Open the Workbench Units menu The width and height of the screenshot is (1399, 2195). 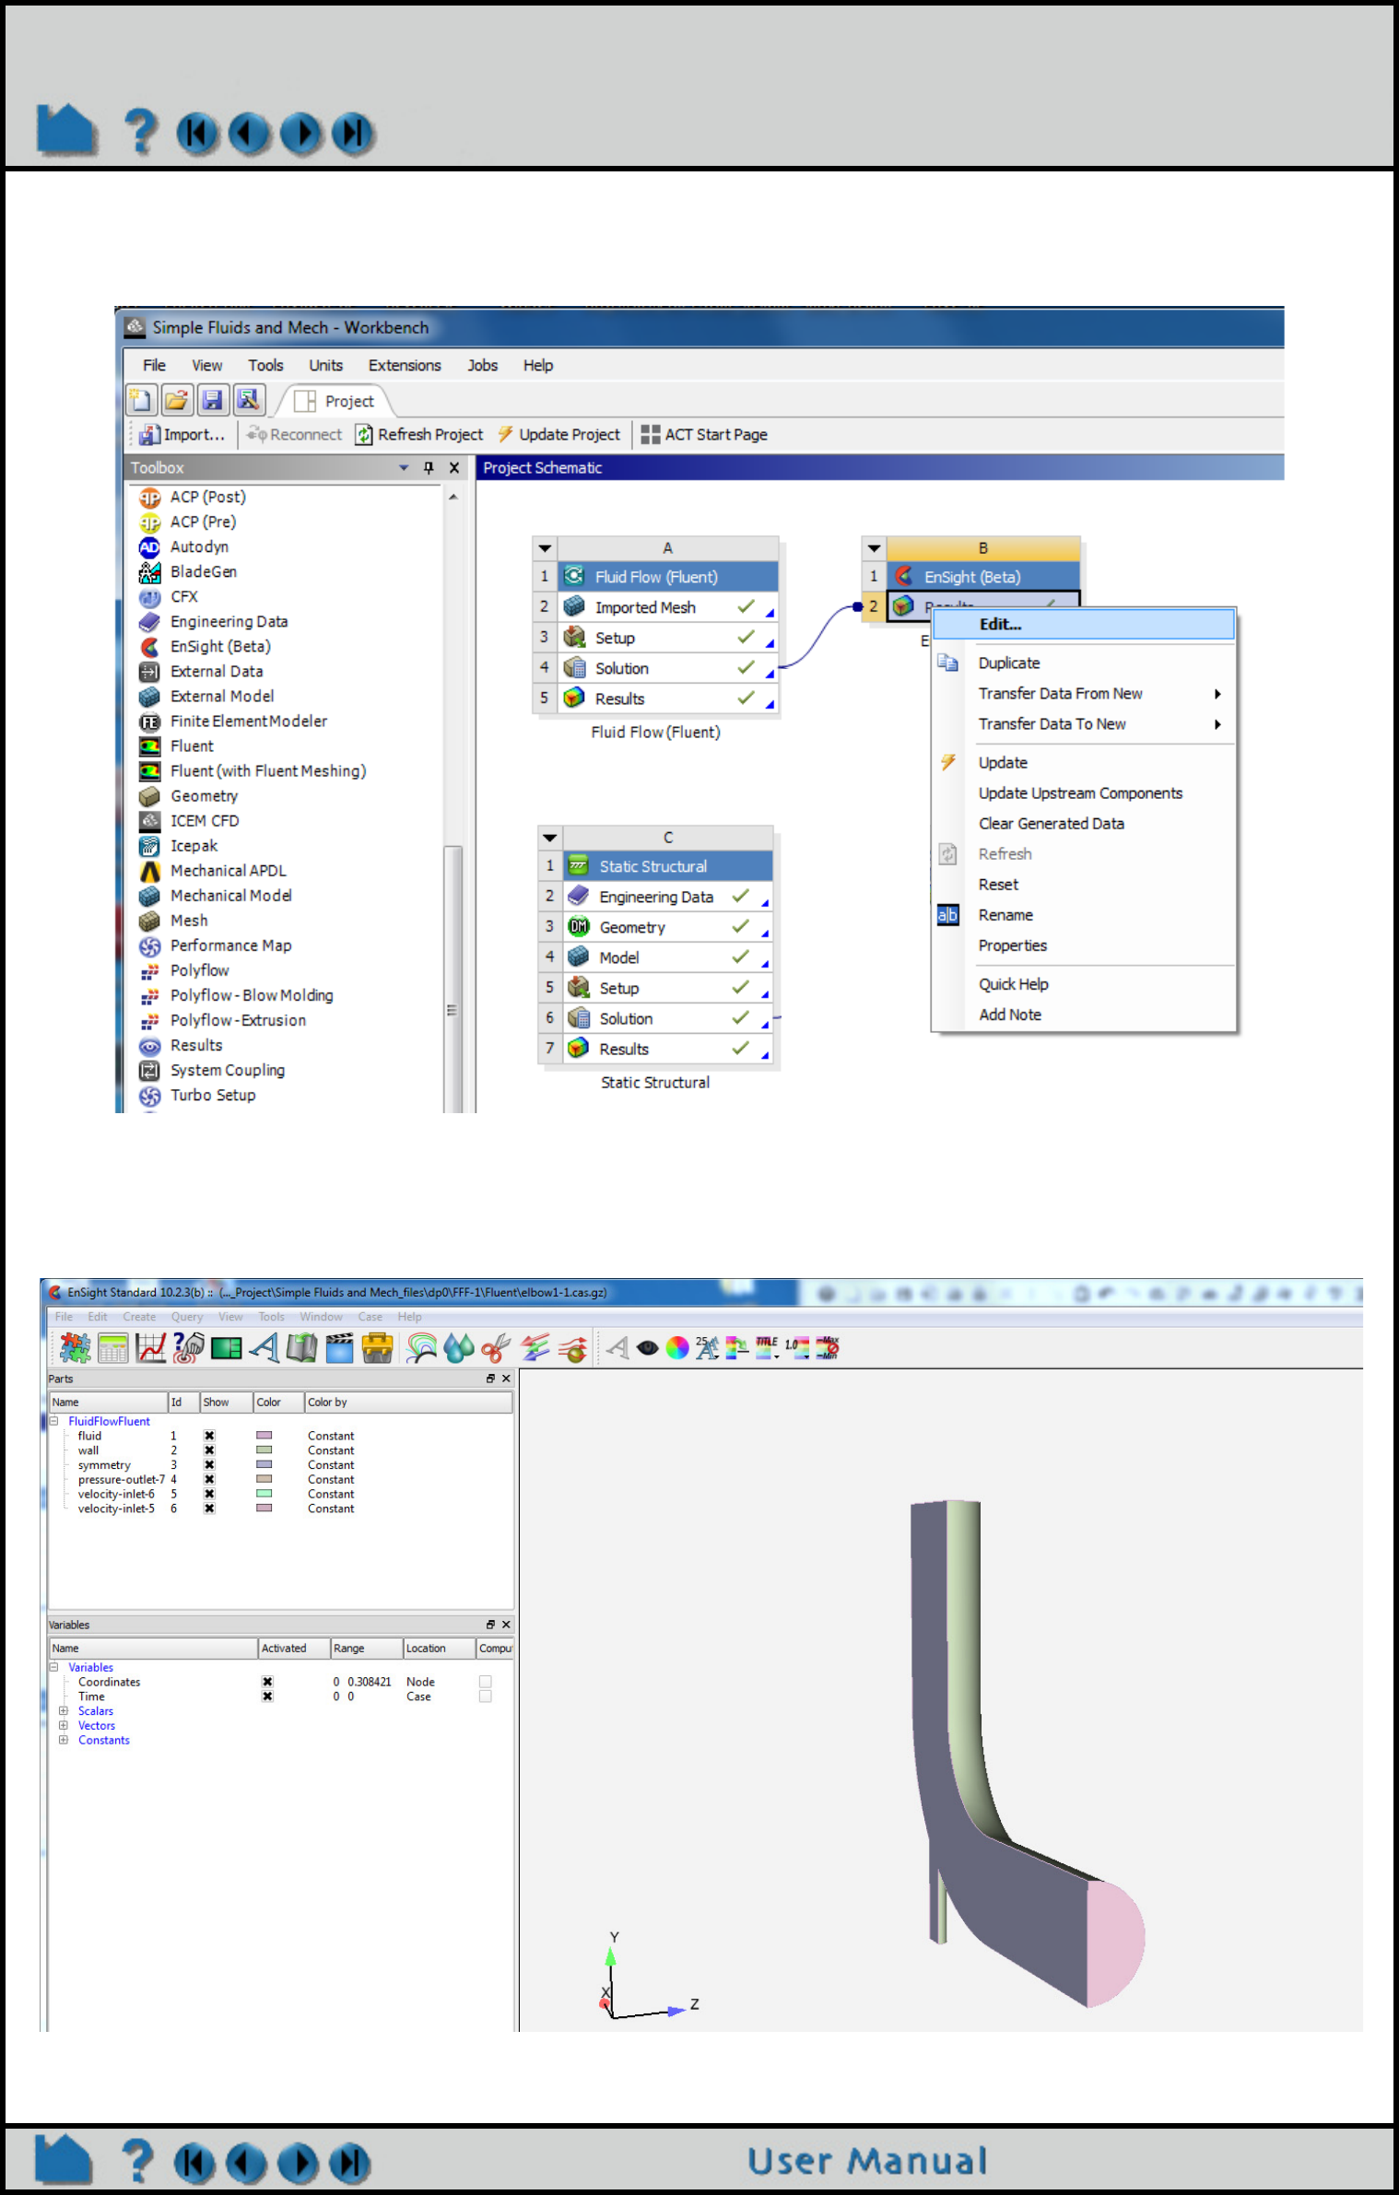[325, 366]
